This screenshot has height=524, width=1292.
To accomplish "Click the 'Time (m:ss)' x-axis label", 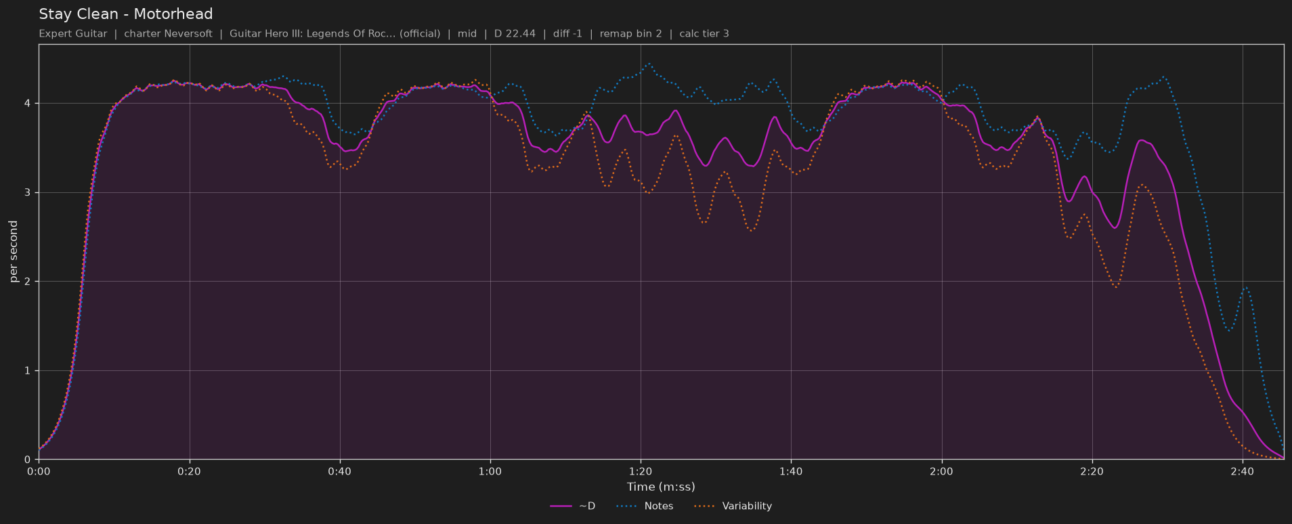I will point(661,487).
